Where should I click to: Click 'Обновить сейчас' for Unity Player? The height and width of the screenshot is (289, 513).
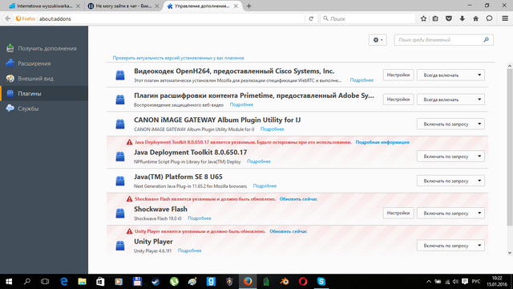pos(289,231)
